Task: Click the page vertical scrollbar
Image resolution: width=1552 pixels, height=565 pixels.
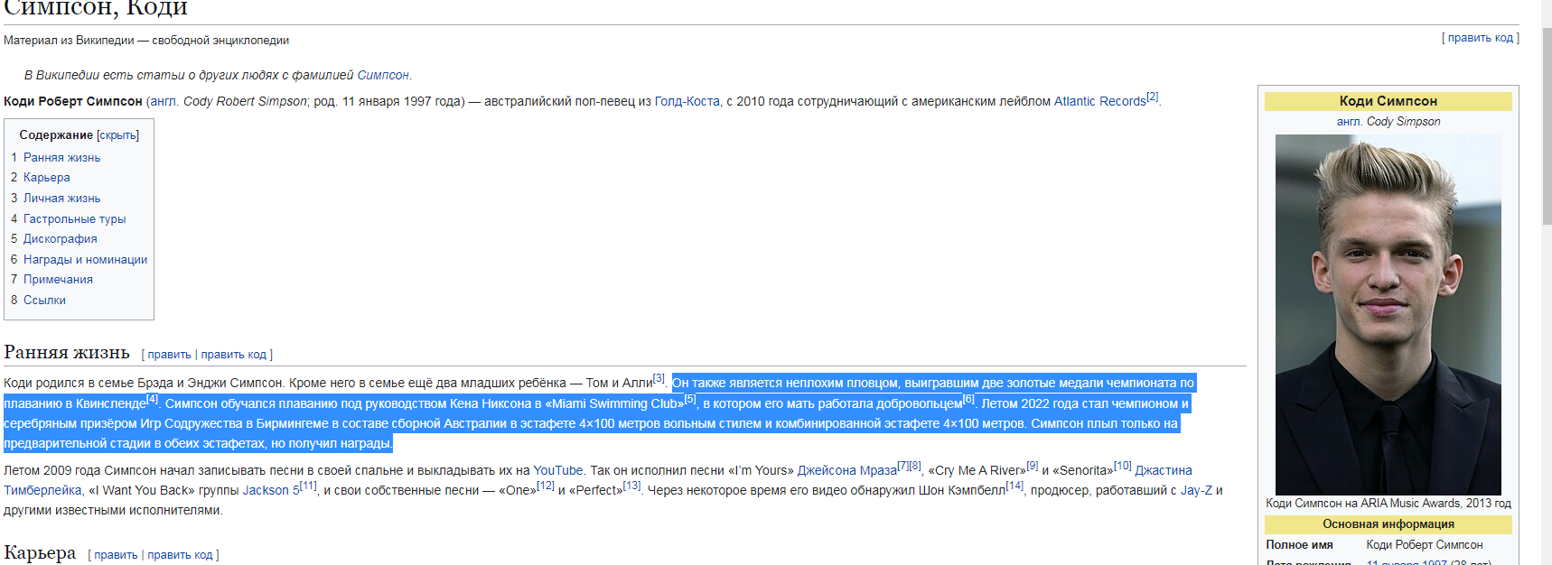Action: point(1546,126)
